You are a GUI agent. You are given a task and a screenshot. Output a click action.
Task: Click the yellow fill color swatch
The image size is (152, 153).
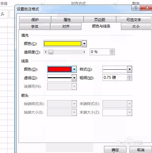(x=63, y=44)
